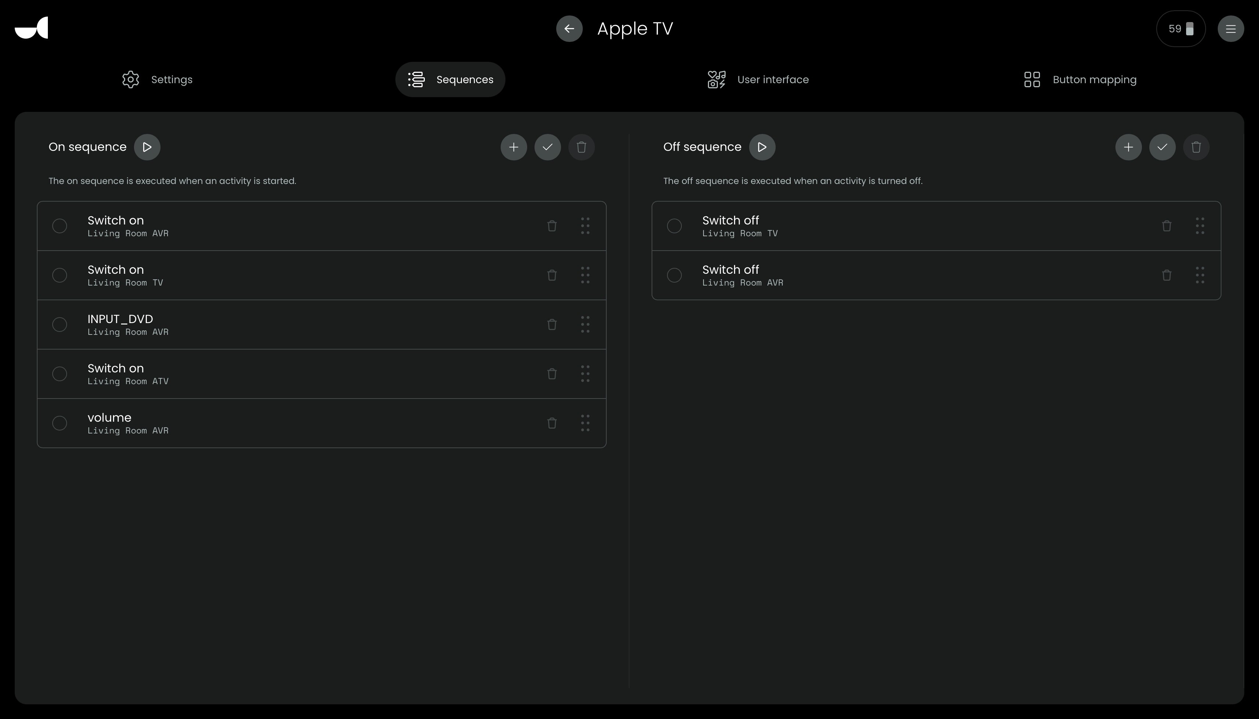Go back with the arrow button
The image size is (1259, 719).
click(569, 29)
